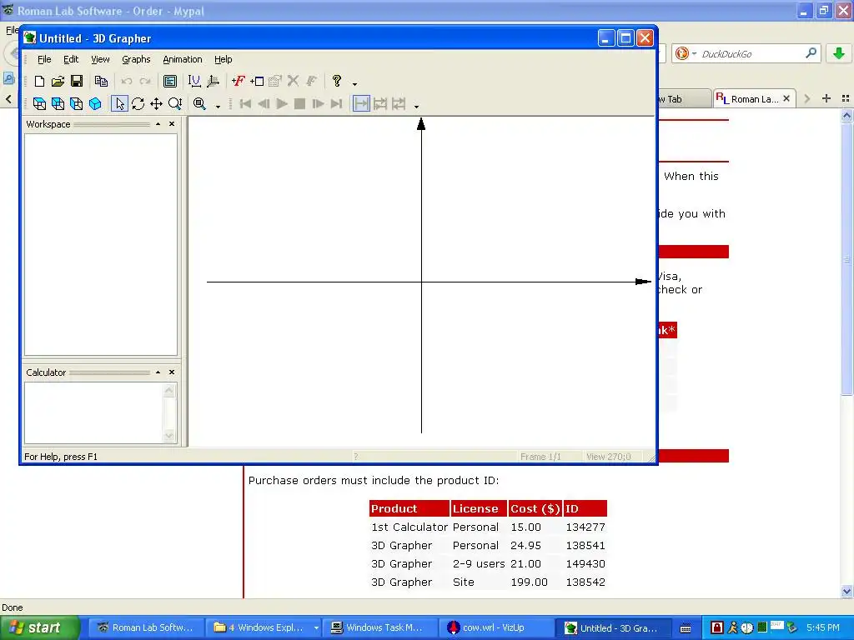Select the 2D axes graph icon

tap(193, 81)
